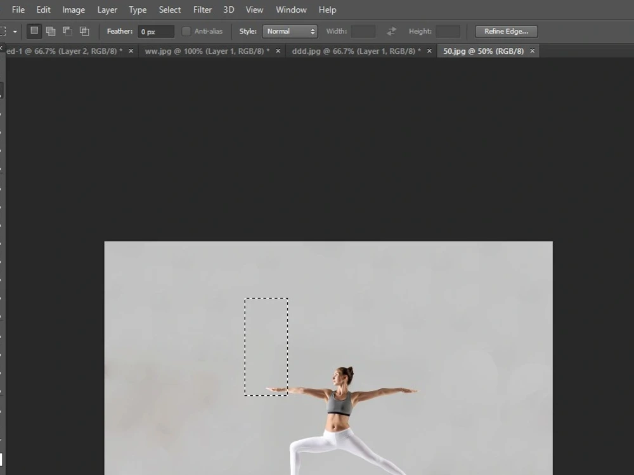Choose Add to selection mode icon
The image size is (634, 475).
point(51,31)
